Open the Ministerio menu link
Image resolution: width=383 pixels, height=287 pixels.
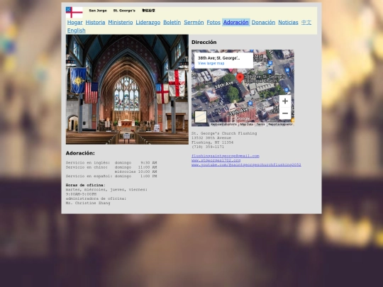coord(121,23)
